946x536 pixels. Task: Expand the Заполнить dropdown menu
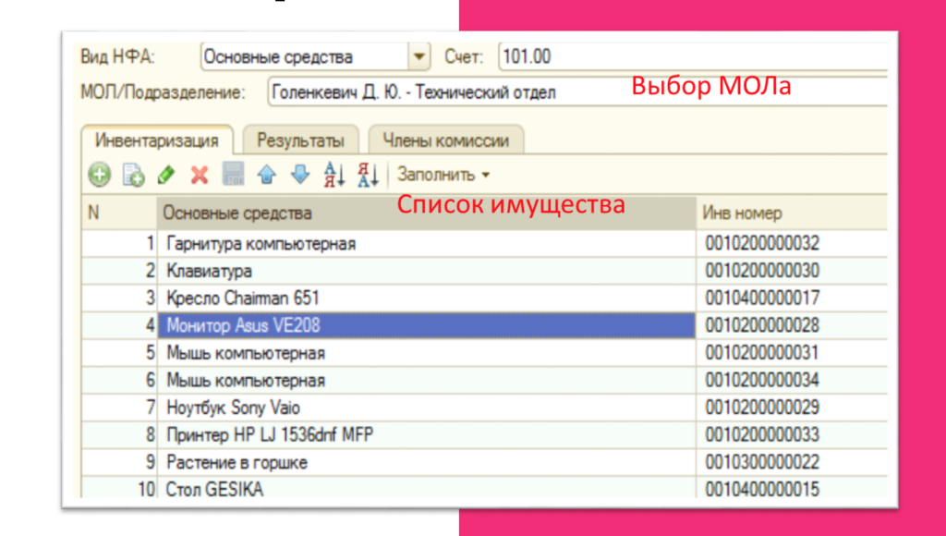point(443,174)
